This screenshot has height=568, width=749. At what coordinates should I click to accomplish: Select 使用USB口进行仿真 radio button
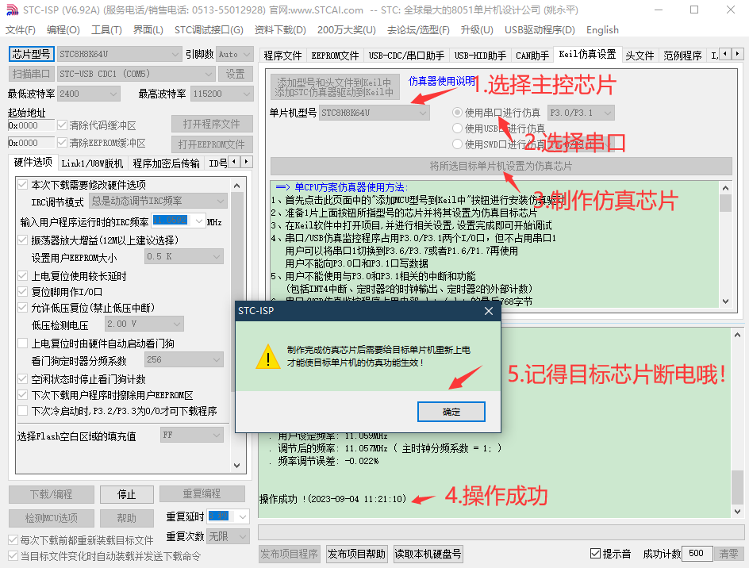pyautogui.click(x=457, y=128)
